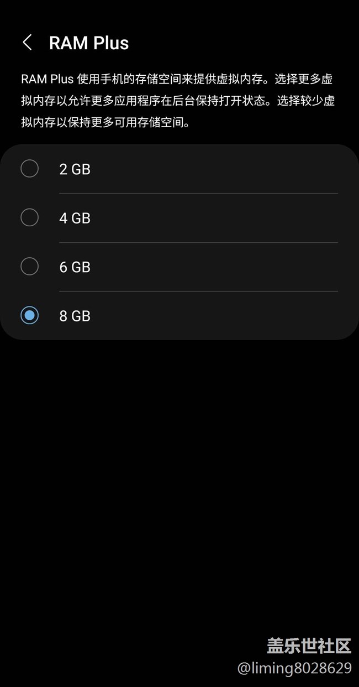Click the RAM Plus description paragraph

coord(178,101)
